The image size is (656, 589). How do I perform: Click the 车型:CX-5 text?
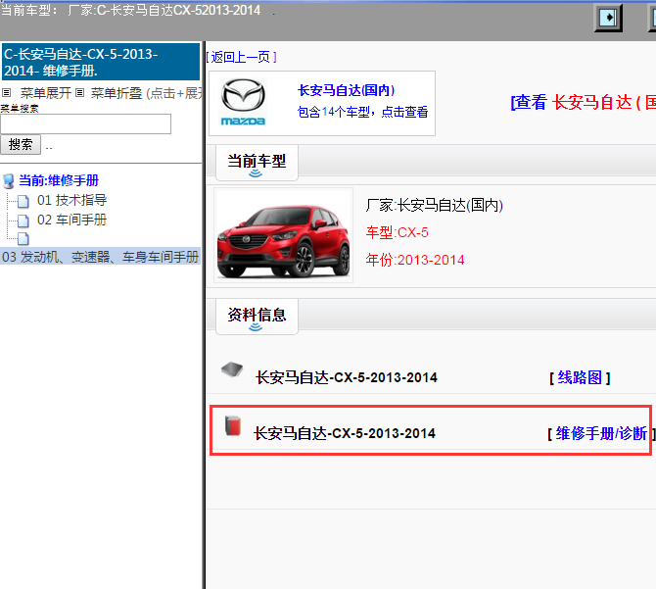tap(398, 232)
